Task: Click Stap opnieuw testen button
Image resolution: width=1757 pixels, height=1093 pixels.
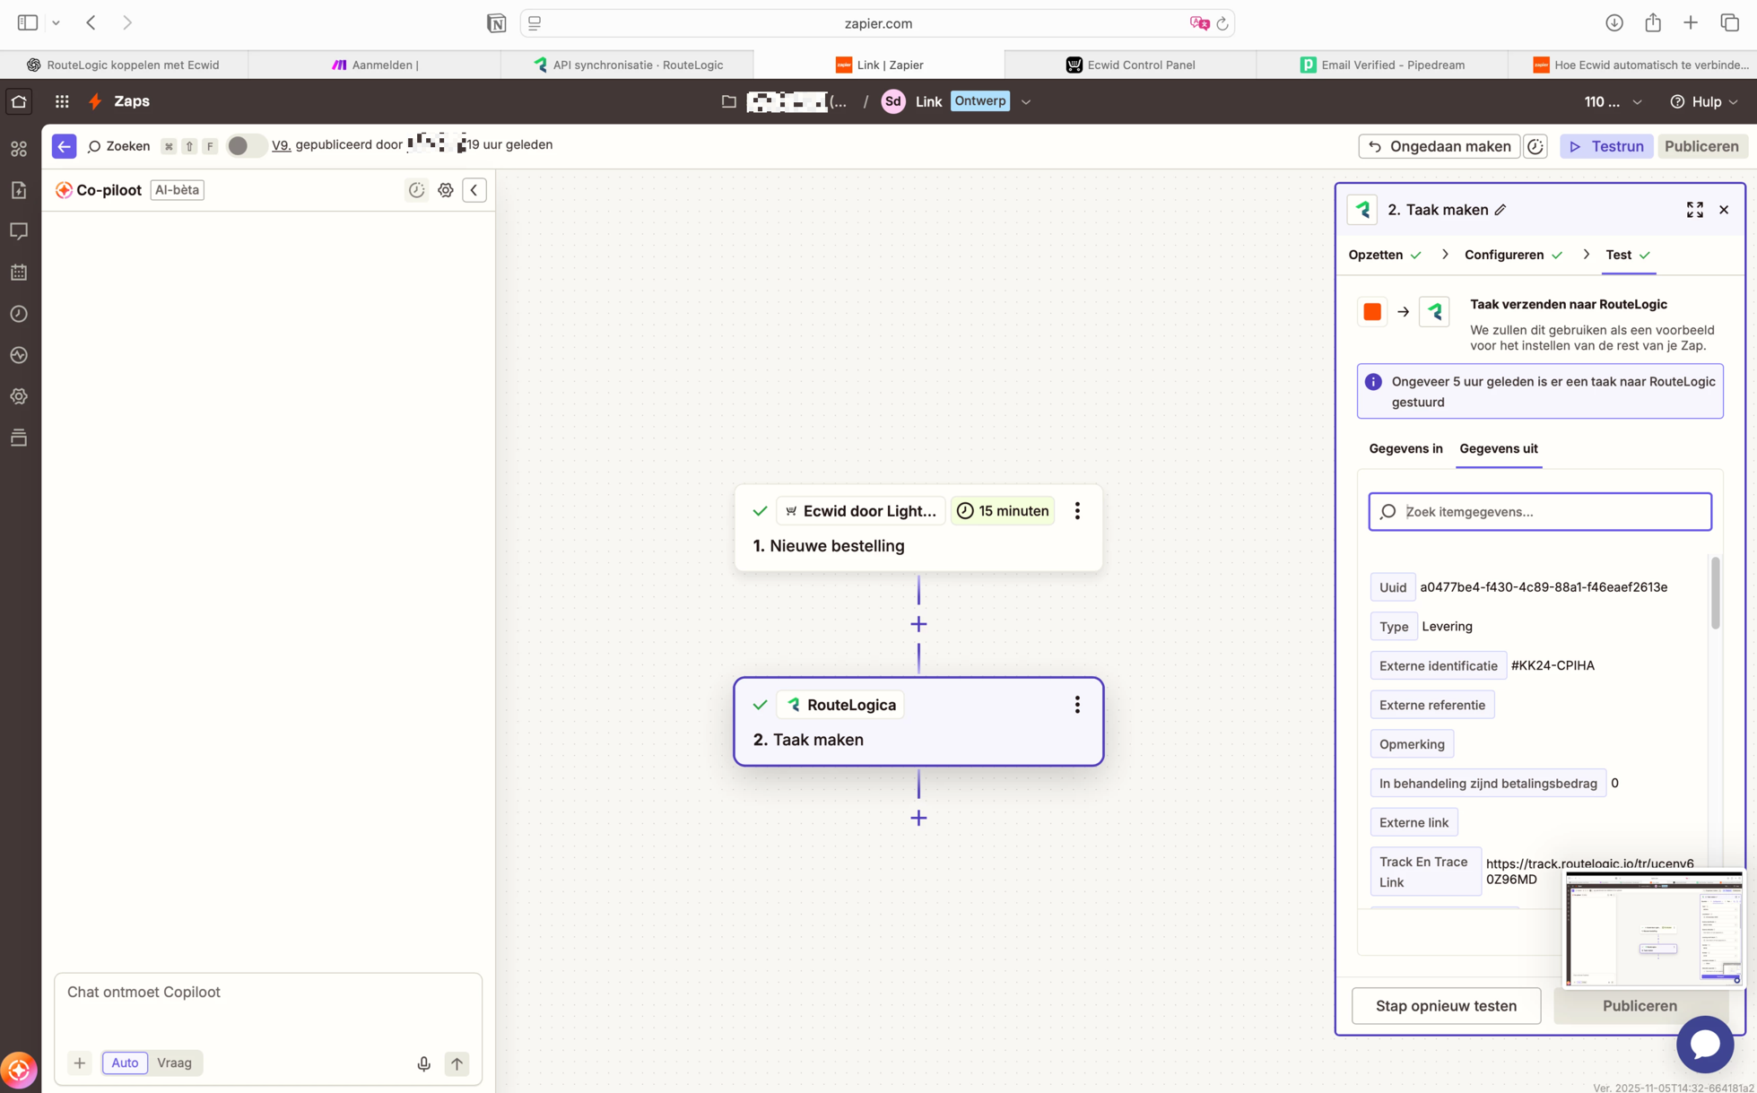Action: (1446, 1005)
